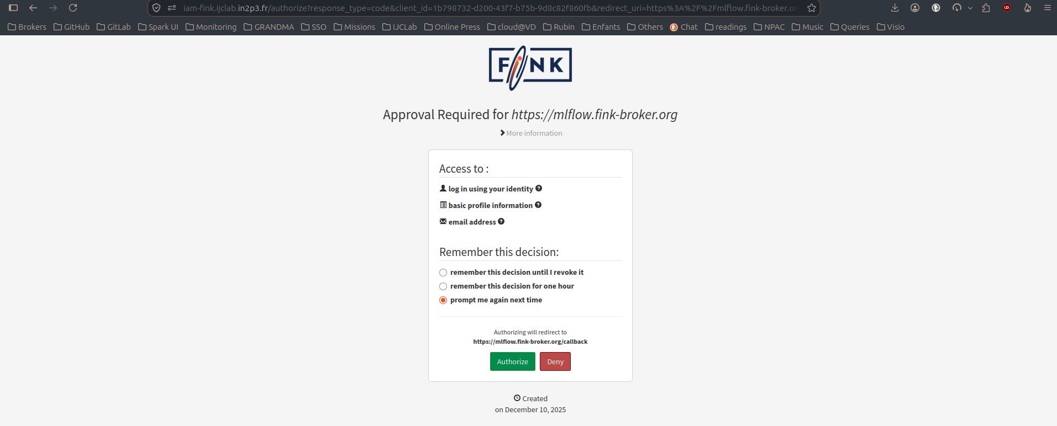This screenshot has width=1057, height=426.
Task: Select prompt me again next time
Action: [443, 300]
